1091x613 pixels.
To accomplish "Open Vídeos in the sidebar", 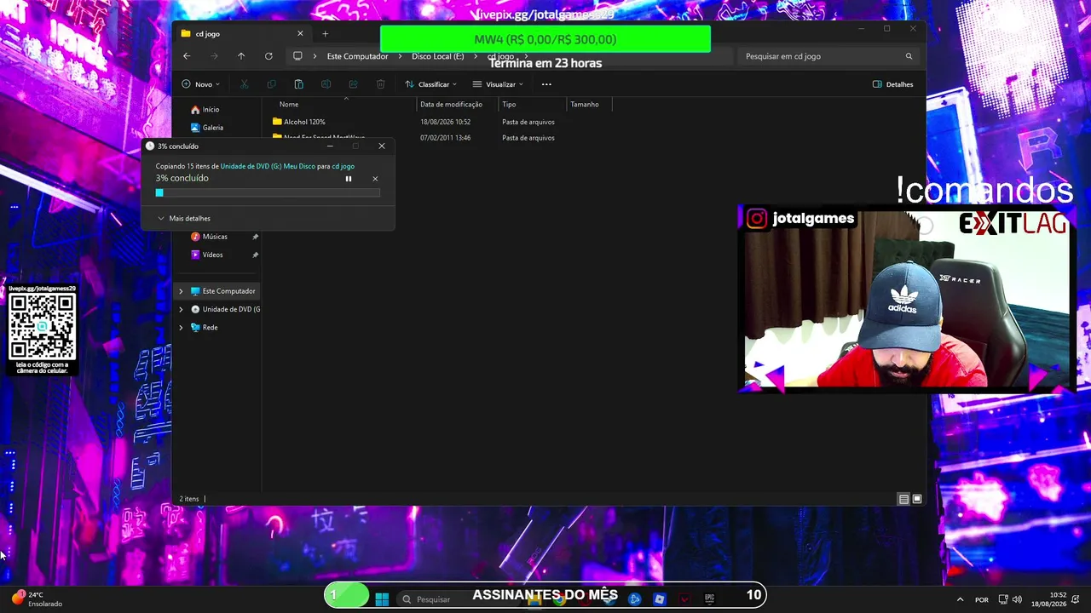I will click(x=206, y=255).
